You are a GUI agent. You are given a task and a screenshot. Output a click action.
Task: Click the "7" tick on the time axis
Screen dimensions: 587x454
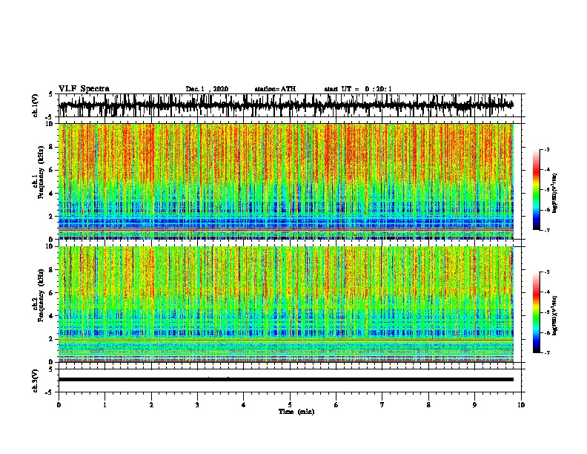point(382,405)
